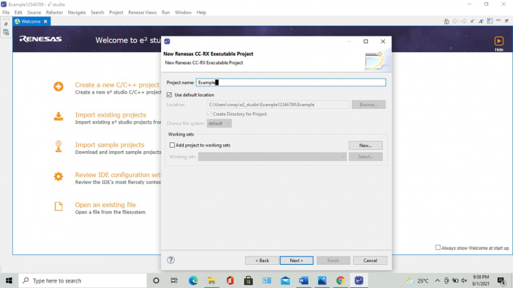Click the Open existing file document icon
This screenshot has height=288, width=513.
[58, 207]
